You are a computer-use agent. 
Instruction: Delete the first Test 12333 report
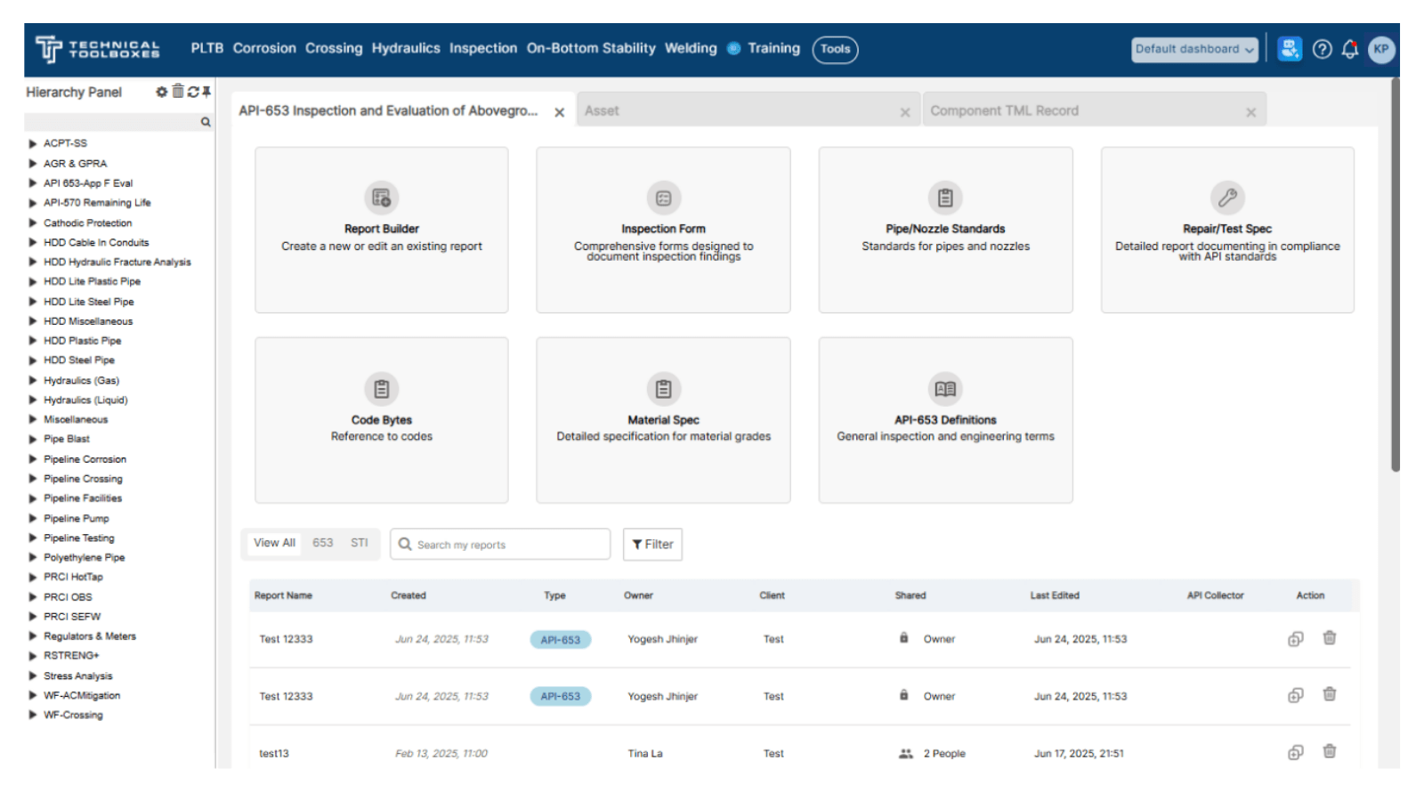coord(1330,638)
